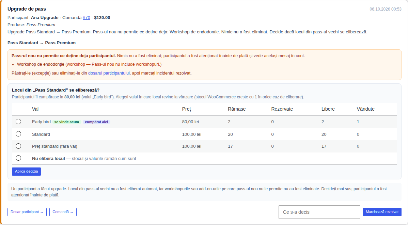Click the Dosar participant button
The height and width of the screenshot is (225, 408).
(27, 212)
